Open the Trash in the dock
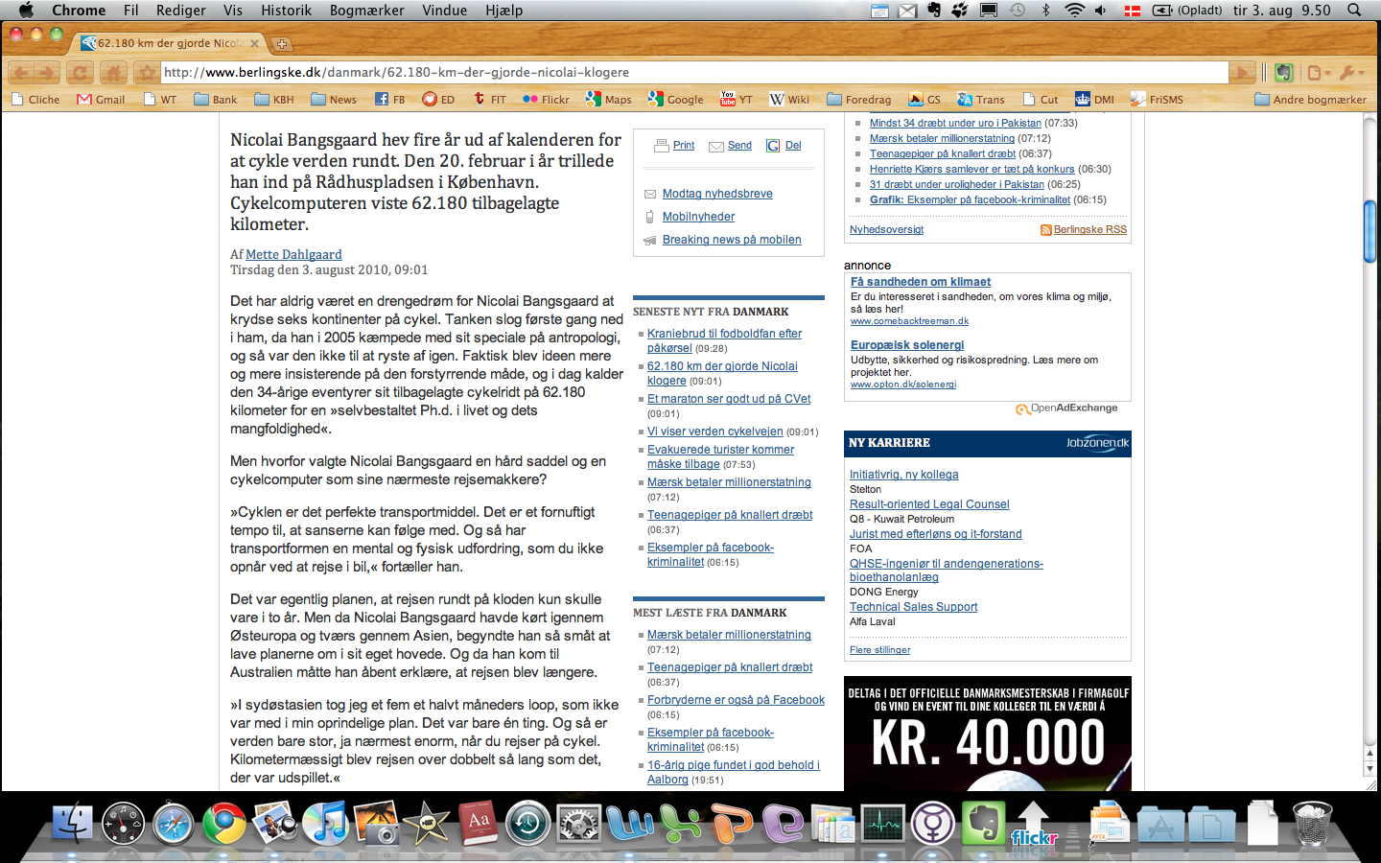 1312,823
